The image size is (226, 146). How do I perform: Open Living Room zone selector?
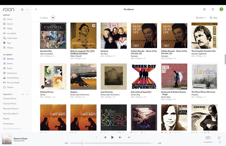tap(208, 139)
